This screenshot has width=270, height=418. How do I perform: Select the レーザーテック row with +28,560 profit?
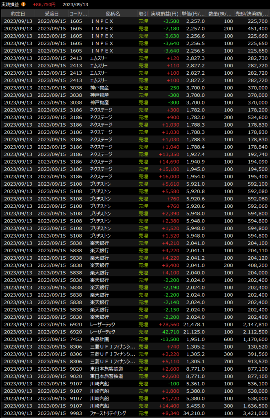(135, 325)
